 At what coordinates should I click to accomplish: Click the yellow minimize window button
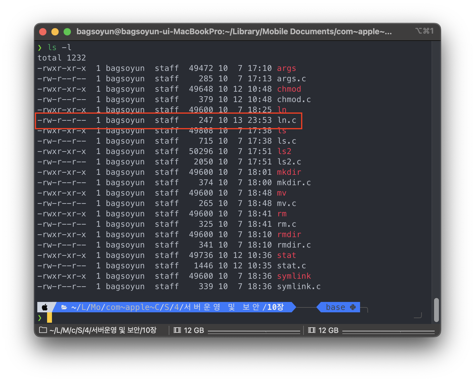click(x=55, y=31)
